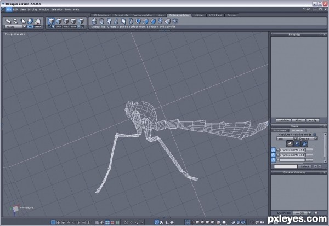329x226 pixels.
Task: Pick the wedge-shaped scale manipulator icon
Action: [x=23, y=21]
